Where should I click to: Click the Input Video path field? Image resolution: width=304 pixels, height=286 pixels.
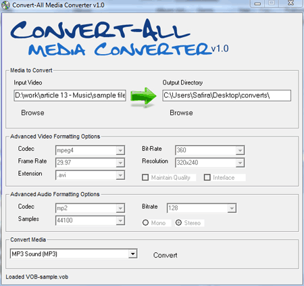pyautogui.click(x=70, y=95)
